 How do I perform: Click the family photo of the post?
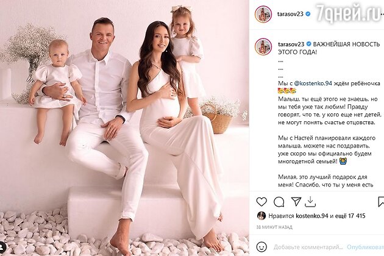[124, 128]
